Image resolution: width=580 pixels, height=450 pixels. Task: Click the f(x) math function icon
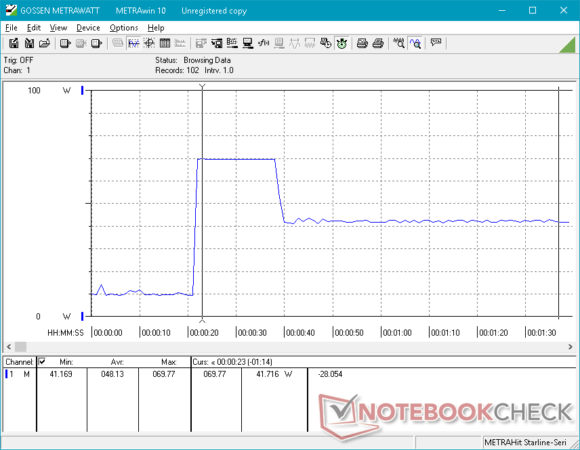[x=264, y=43]
